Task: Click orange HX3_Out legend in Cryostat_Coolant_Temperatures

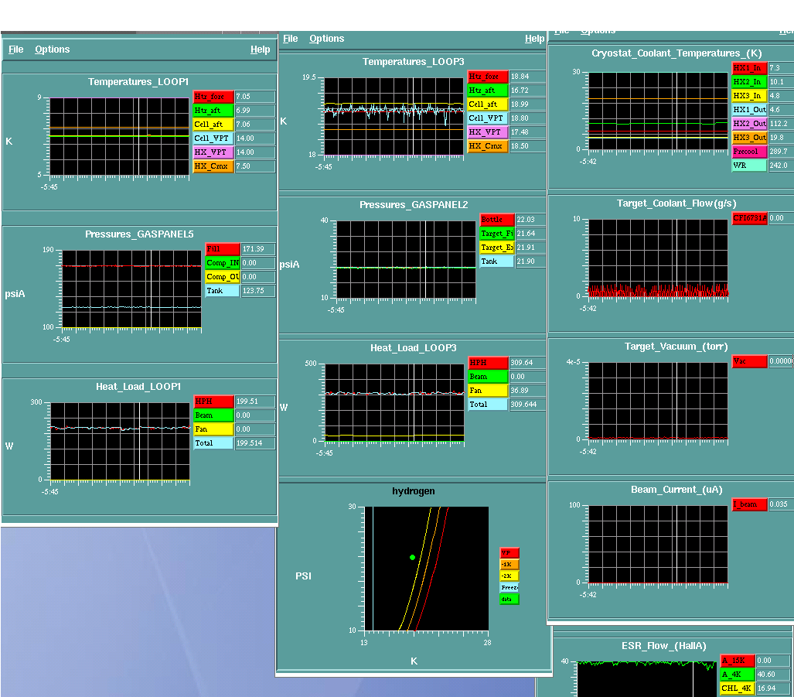Action: tap(749, 138)
